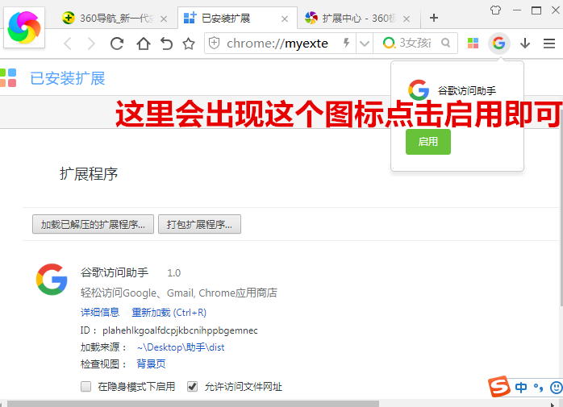Toggle Sogou 中 Chinese/English mode
563x407 pixels.
click(x=521, y=388)
